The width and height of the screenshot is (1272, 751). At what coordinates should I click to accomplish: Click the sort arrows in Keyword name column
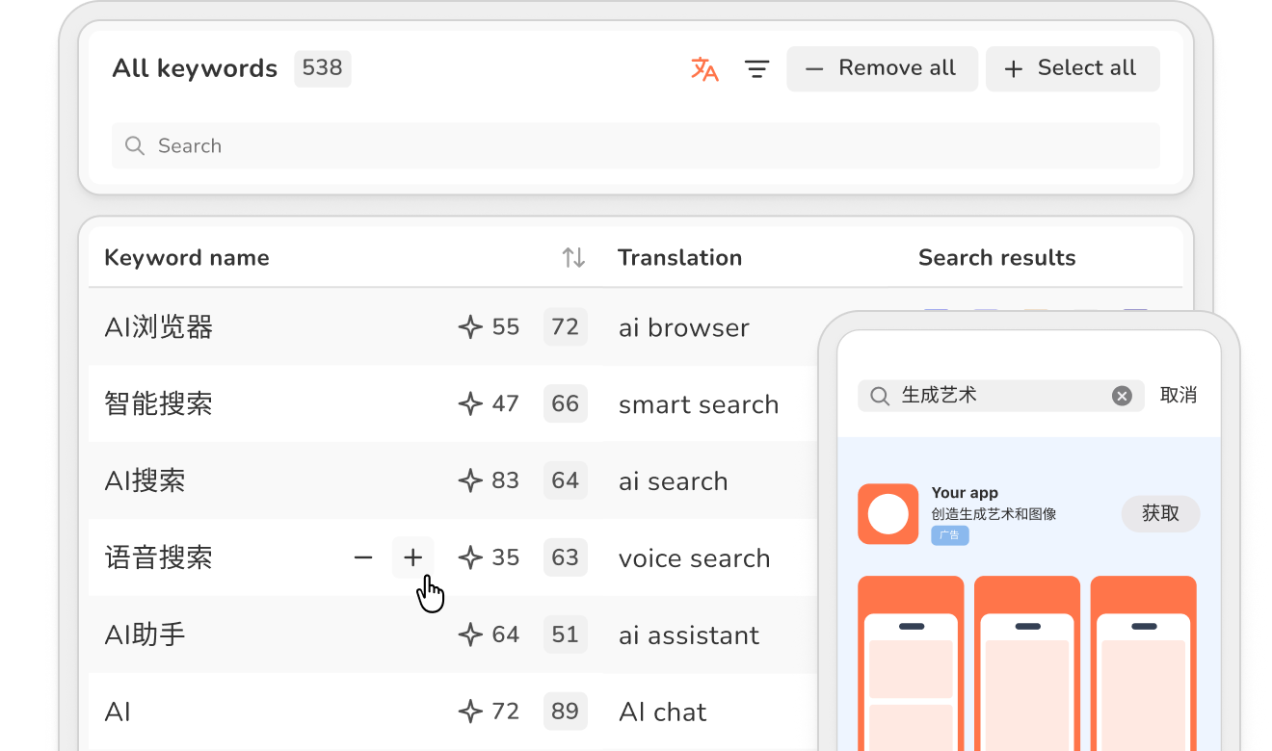point(573,257)
